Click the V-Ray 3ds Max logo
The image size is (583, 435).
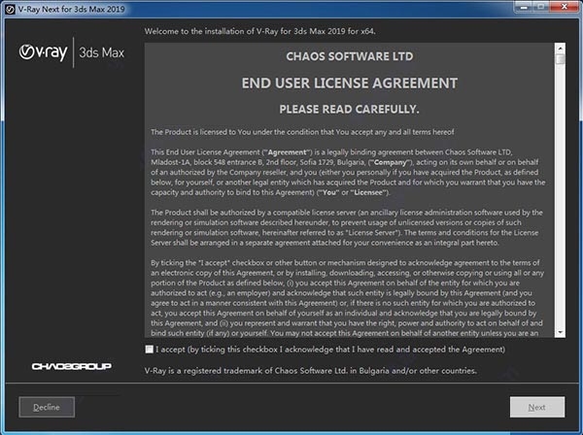pos(71,52)
